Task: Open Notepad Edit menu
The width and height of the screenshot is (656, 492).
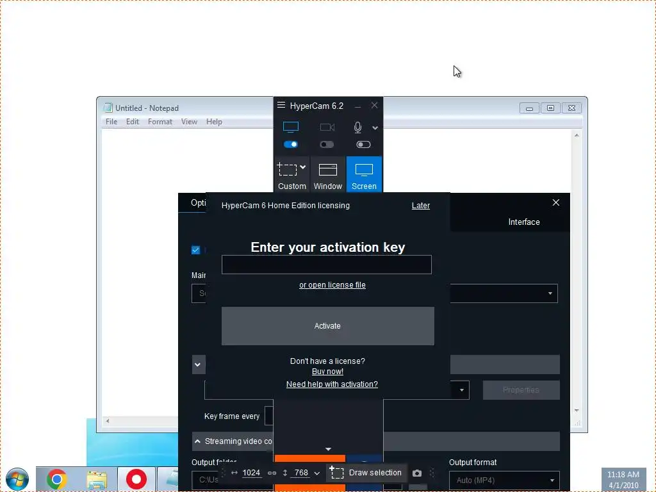Action: click(x=133, y=122)
